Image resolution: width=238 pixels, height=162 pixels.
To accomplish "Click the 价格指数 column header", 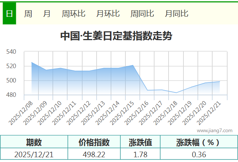I will (x=94, y=142).
